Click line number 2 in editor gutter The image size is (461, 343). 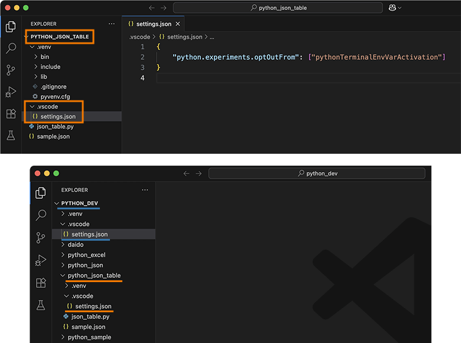(x=142, y=57)
